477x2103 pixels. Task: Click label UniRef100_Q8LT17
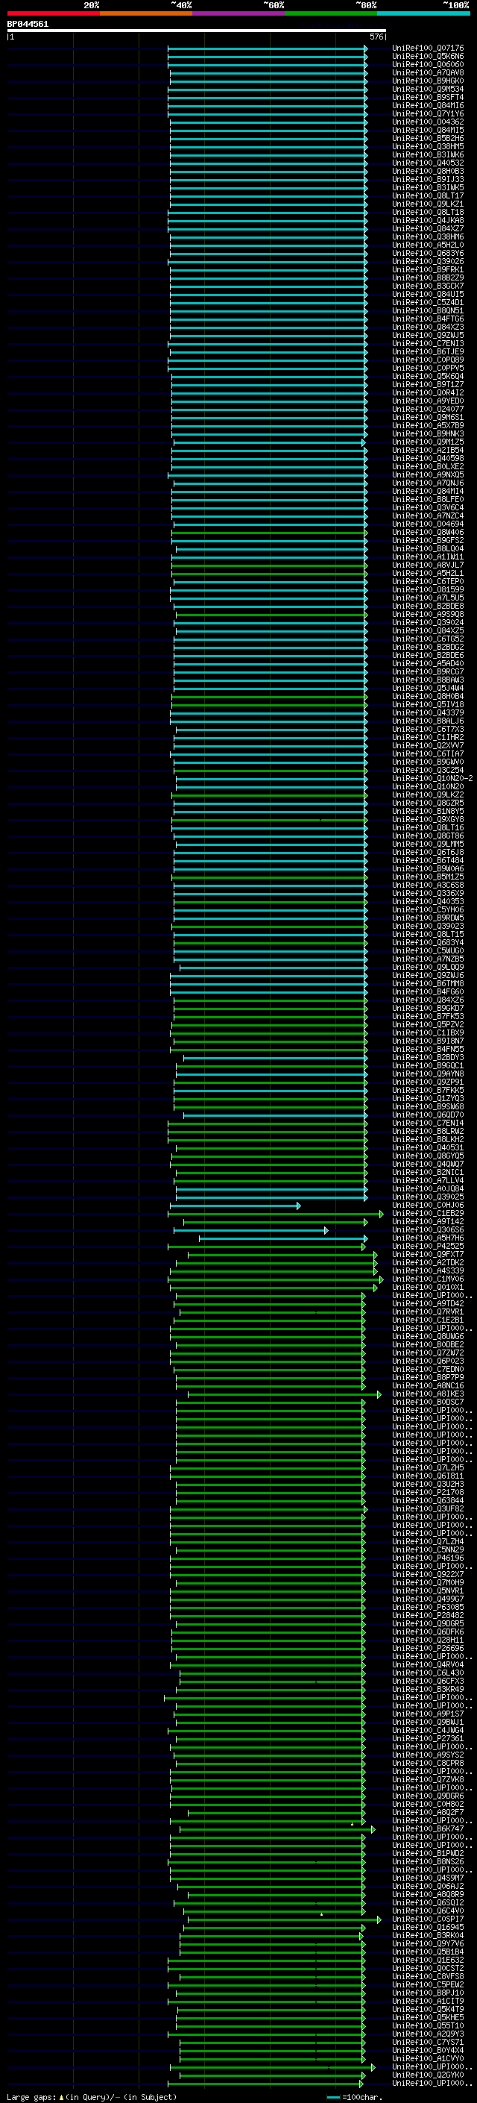coord(428,196)
